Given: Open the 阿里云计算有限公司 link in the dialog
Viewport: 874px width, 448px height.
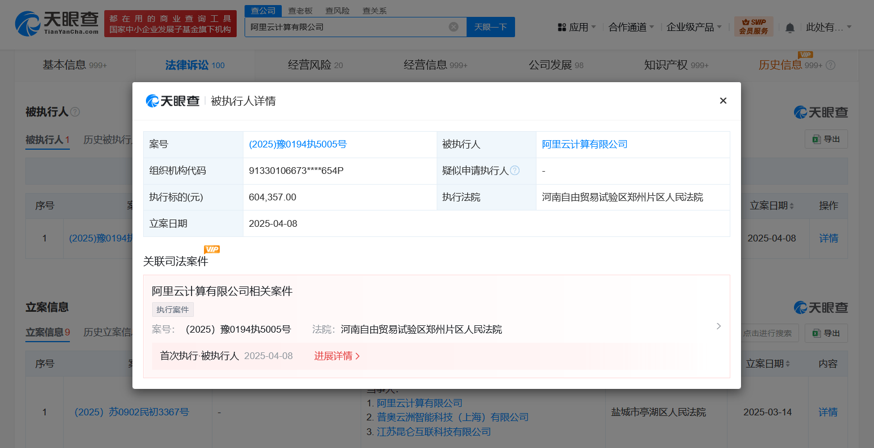Looking at the screenshot, I should coord(584,145).
